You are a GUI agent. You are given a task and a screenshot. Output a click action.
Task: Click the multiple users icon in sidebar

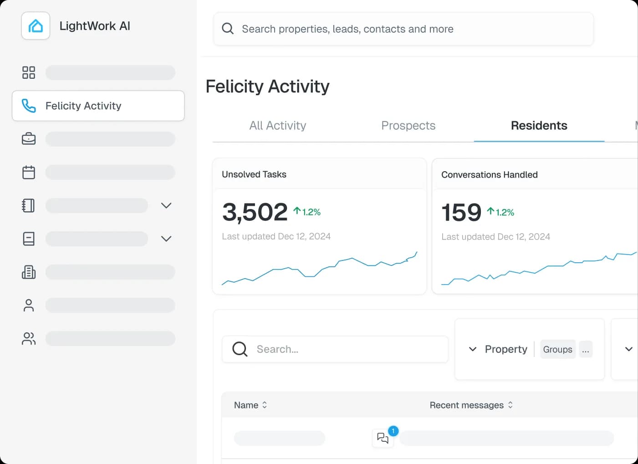[x=29, y=338]
